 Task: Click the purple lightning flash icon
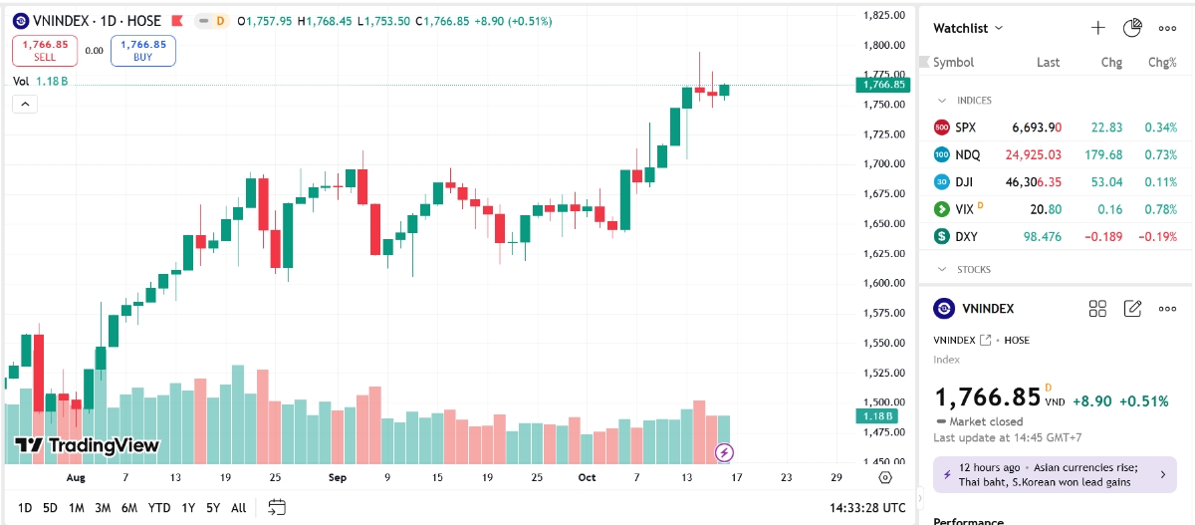click(x=725, y=453)
